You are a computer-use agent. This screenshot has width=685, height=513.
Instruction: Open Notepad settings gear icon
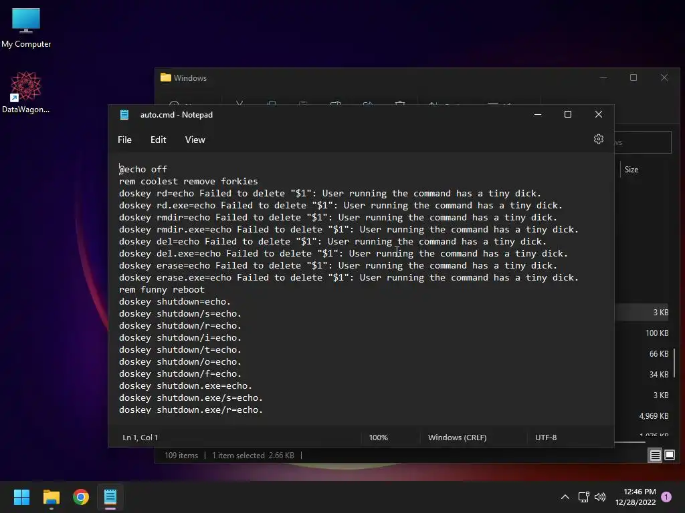[599, 139]
